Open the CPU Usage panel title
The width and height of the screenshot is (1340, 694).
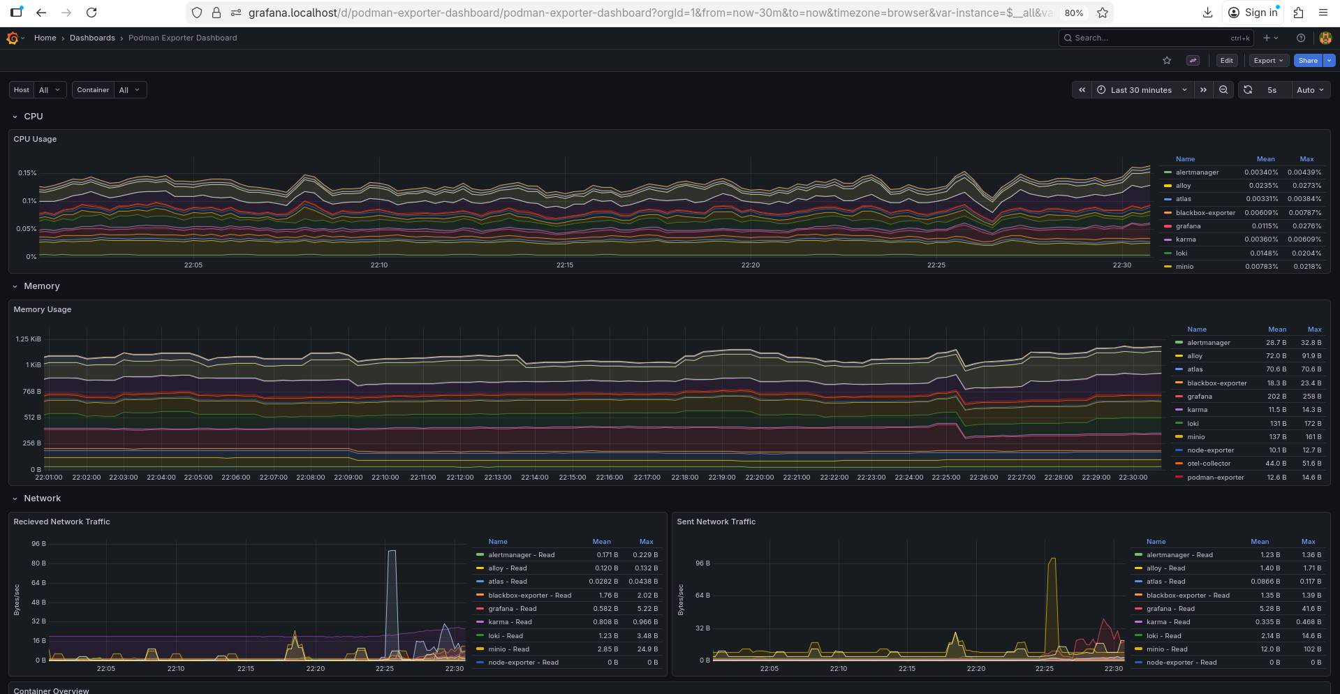coord(35,139)
